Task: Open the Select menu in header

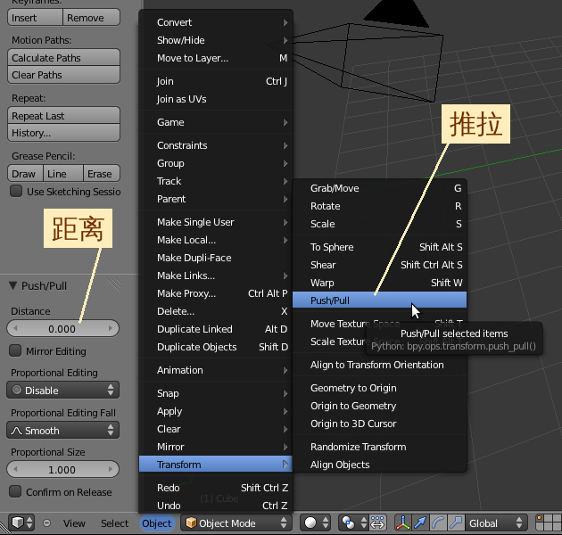Action: (114, 523)
